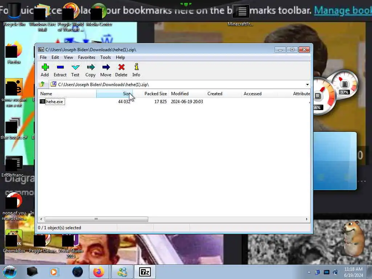This screenshot has width=372, height=279.
Task: Open the Firefox desktop icon
Action: 14,52
